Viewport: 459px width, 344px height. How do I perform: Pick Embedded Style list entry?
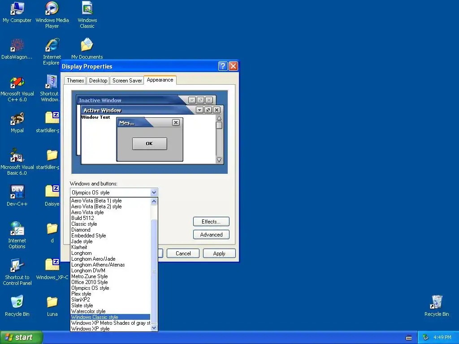pyautogui.click(x=110, y=236)
